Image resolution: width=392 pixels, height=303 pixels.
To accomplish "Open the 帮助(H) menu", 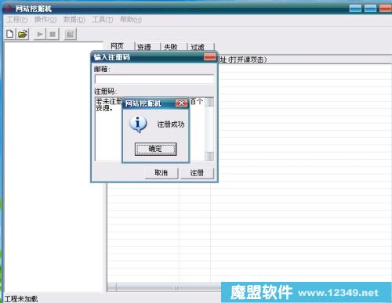I will [x=131, y=20].
